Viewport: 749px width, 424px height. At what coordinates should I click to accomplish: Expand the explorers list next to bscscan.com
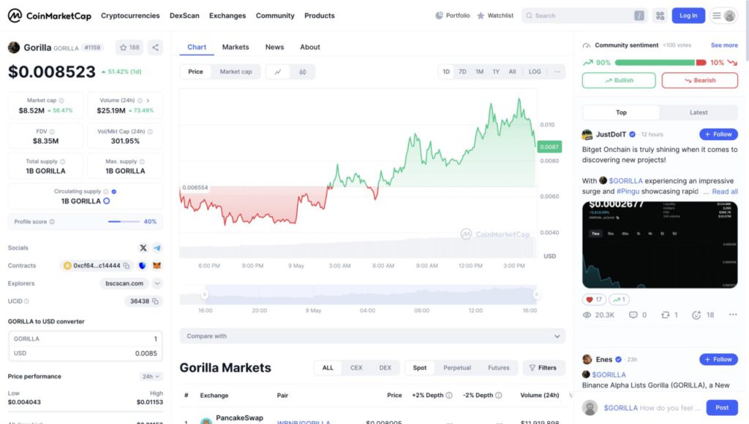(x=157, y=283)
